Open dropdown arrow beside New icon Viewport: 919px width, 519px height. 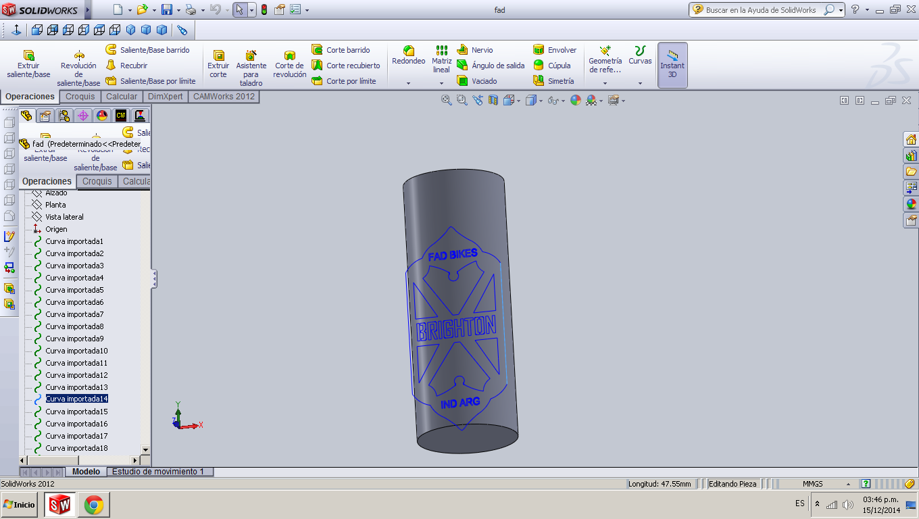[x=128, y=10]
